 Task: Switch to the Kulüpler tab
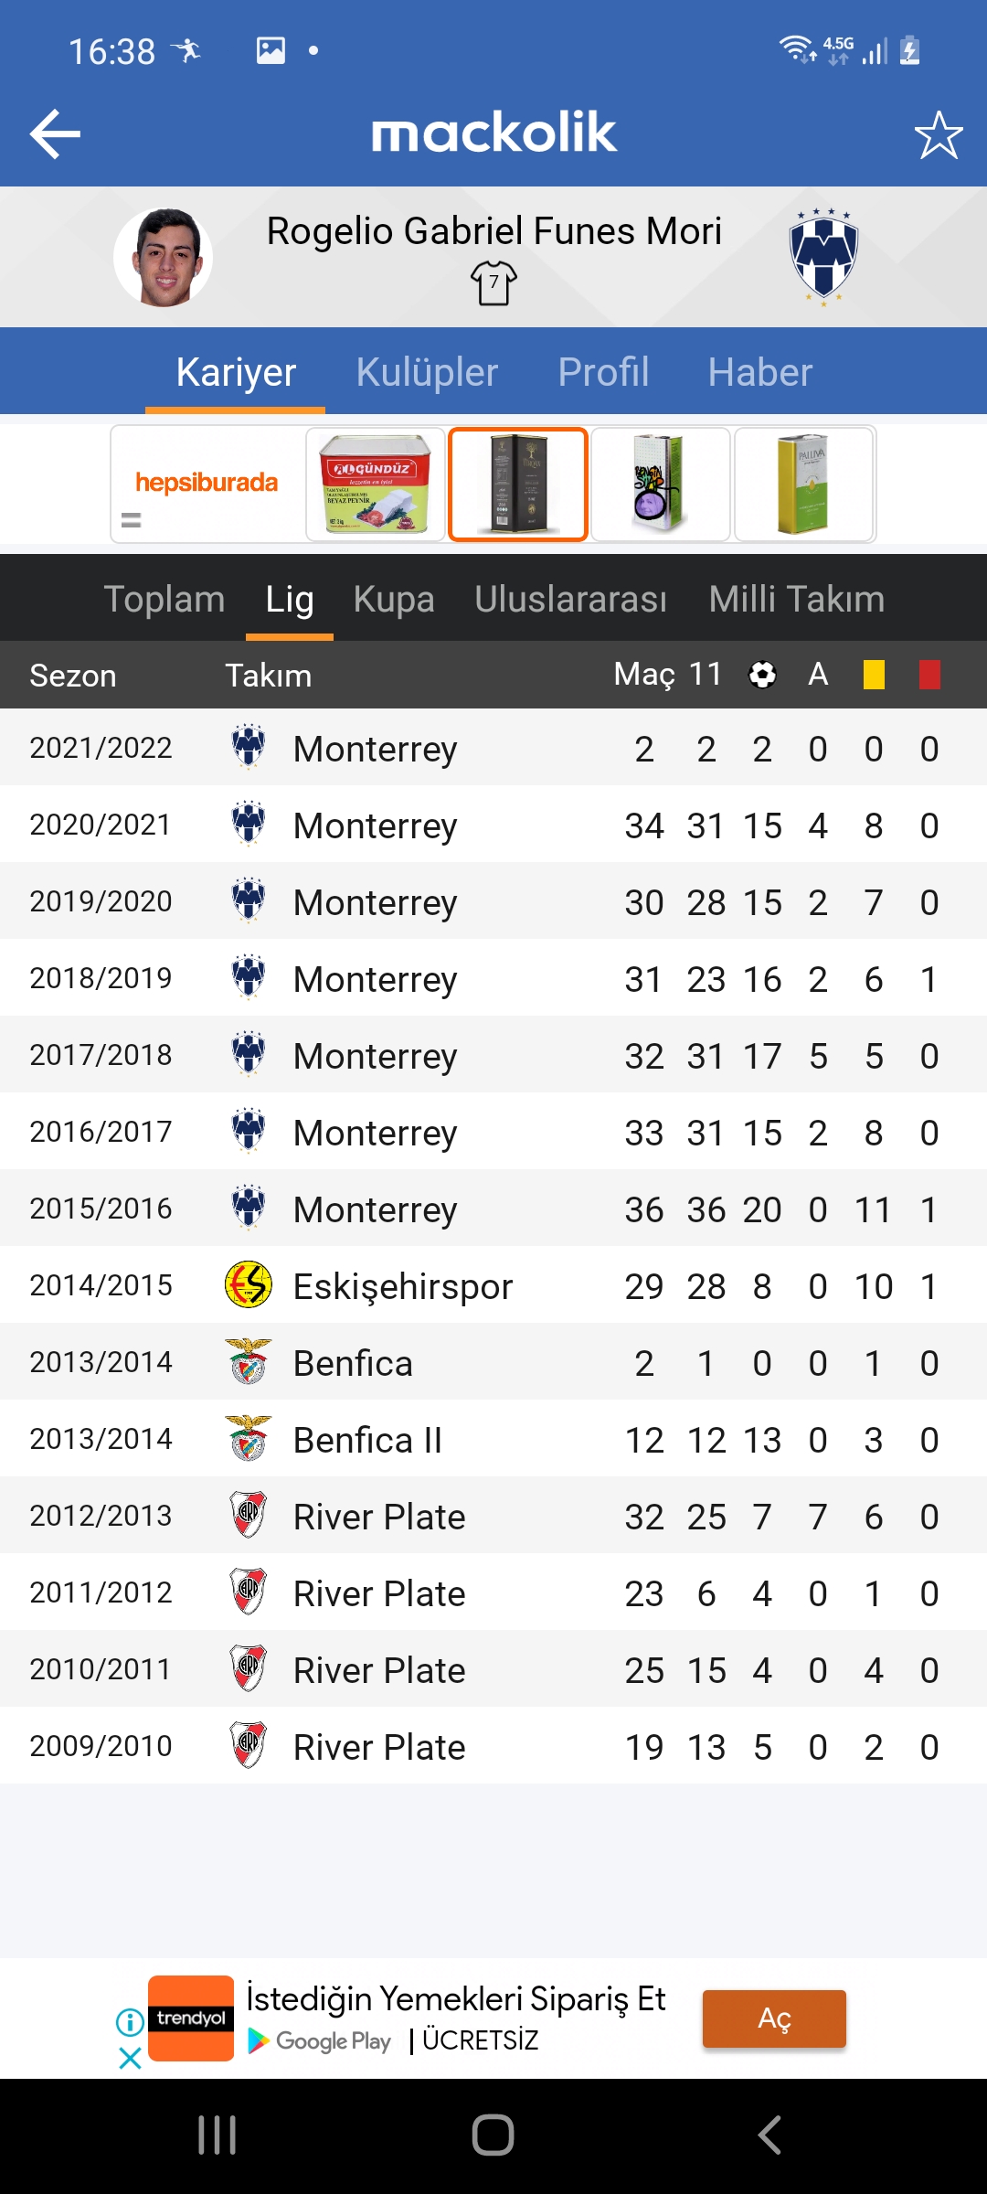(427, 372)
